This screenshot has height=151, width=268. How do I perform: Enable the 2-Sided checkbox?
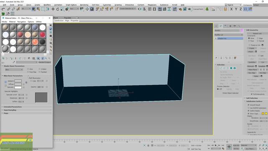39,69
